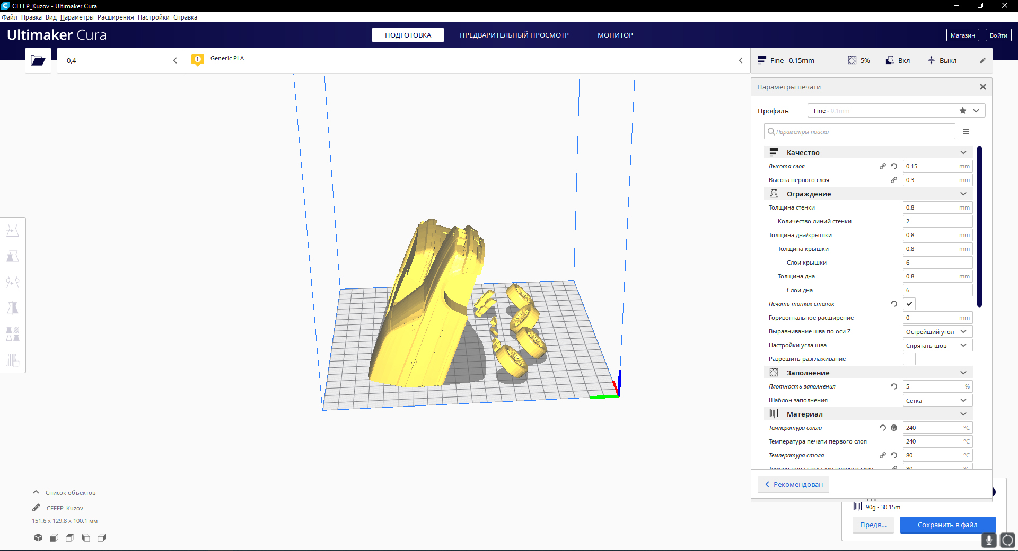Image resolution: width=1018 pixels, height=551 pixels.
Task: Click Сохранить в файл button
Action: click(947, 525)
